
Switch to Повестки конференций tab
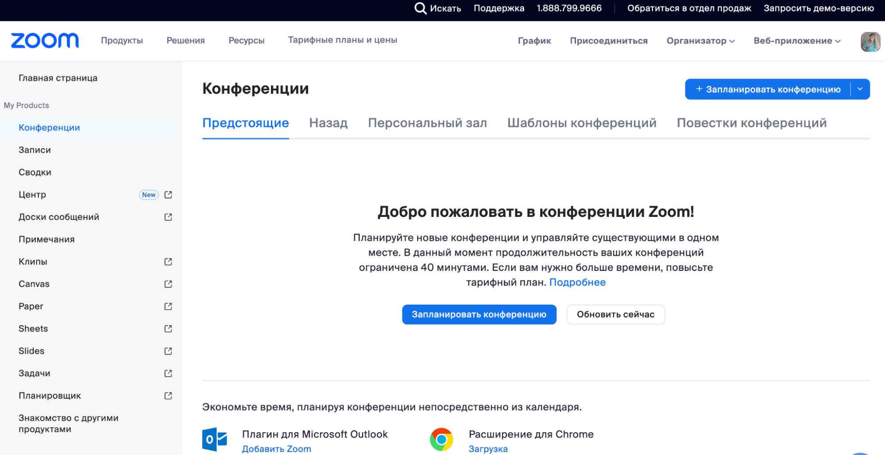[752, 123]
